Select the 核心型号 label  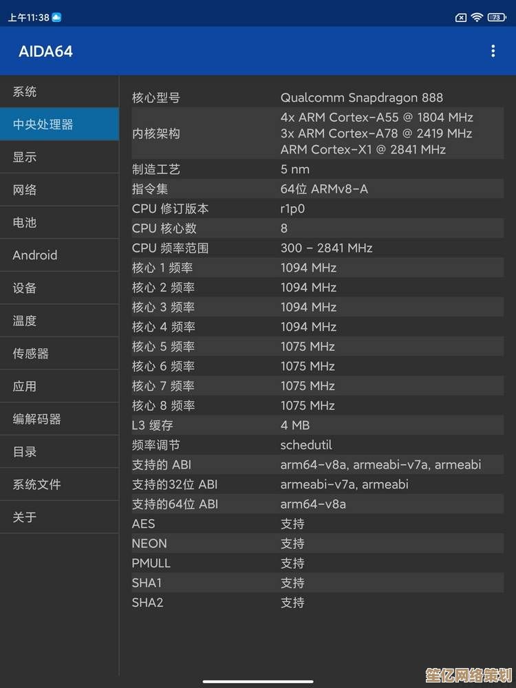[155, 98]
